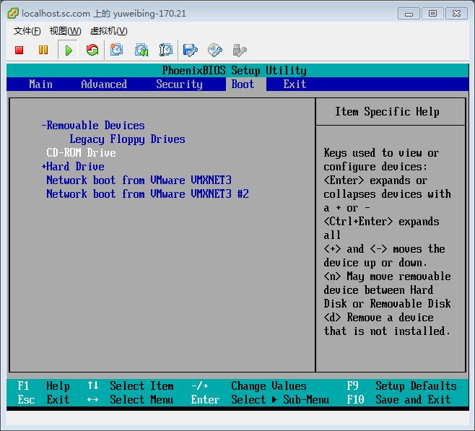Click the USB device connection icon
Screen dimensions: 475x431
click(240, 51)
